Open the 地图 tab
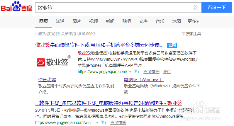 pyautogui.click(x=177, y=21)
